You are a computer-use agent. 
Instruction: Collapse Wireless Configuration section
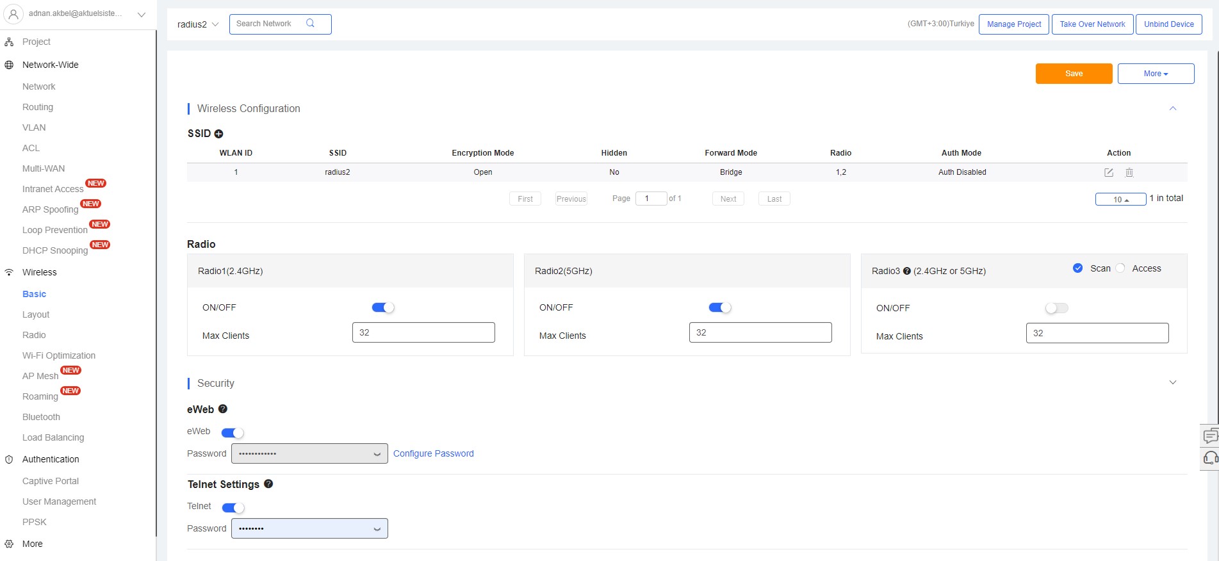(x=1173, y=108)
